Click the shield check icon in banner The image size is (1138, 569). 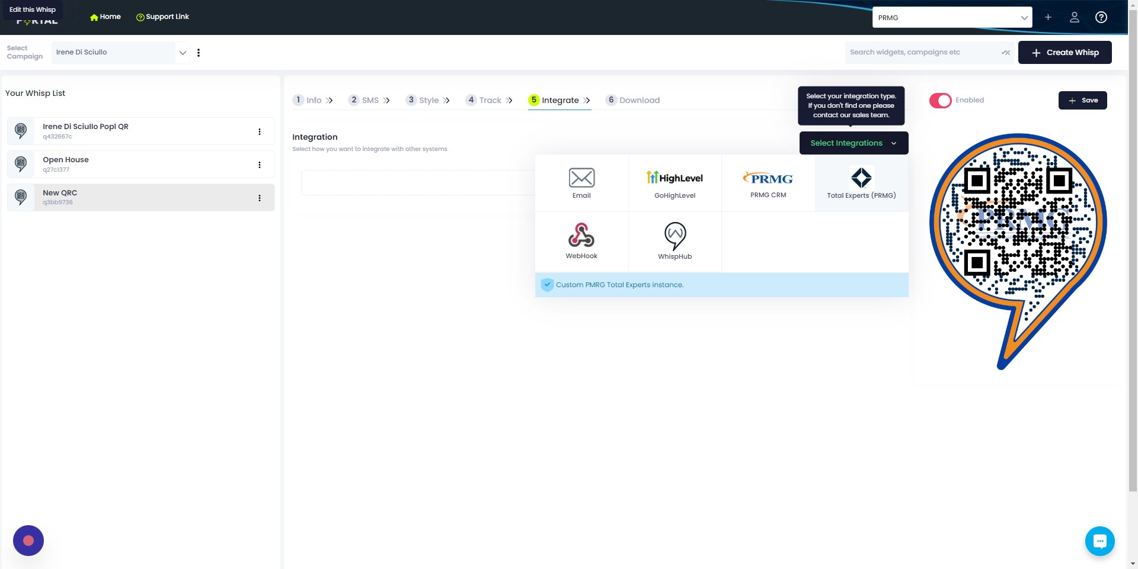click(547, 285)
